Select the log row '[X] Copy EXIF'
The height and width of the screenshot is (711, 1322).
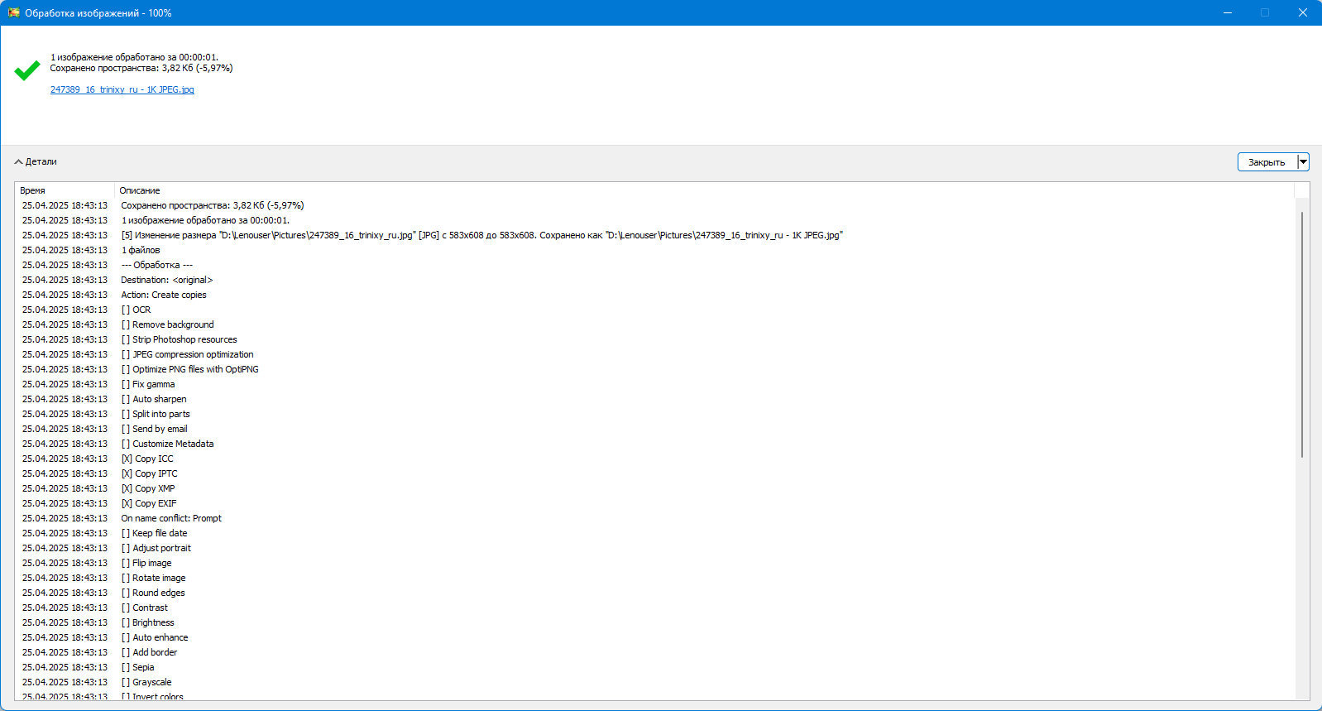(x=654, y=503)
